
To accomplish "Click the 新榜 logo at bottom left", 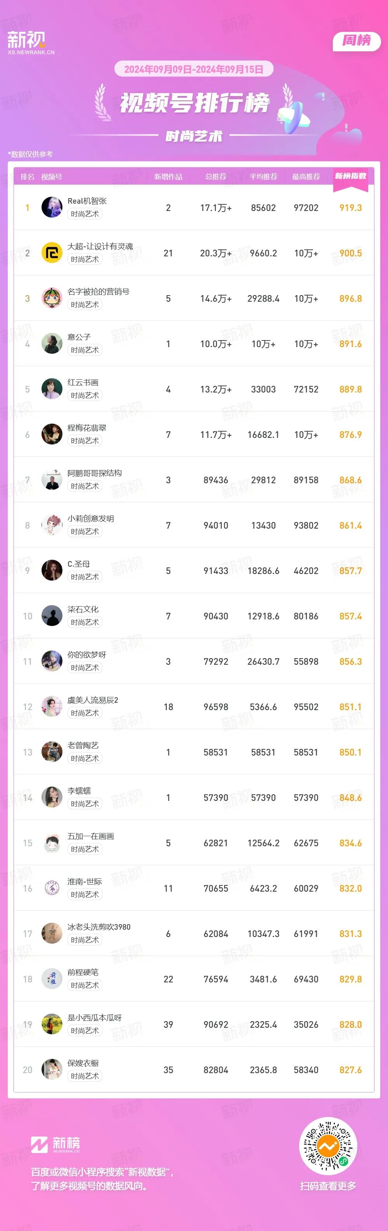I will point(55,1145).
